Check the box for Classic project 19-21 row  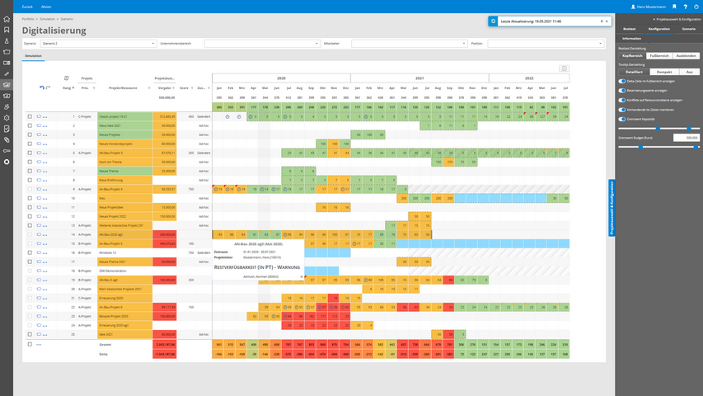[30, 116]
